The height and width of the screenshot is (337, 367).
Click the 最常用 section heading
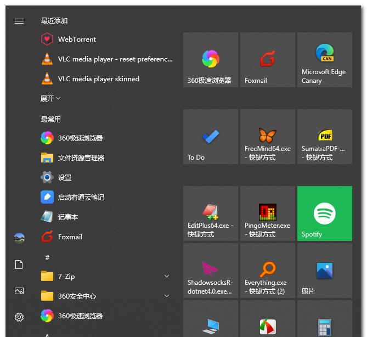(x=51, y=120)
